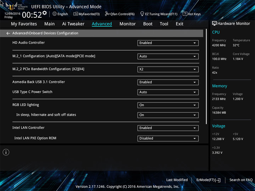This screenshot has height=191, width=255.
Task: Click the EzMode exit arrow icon
Action: point(218,180)
